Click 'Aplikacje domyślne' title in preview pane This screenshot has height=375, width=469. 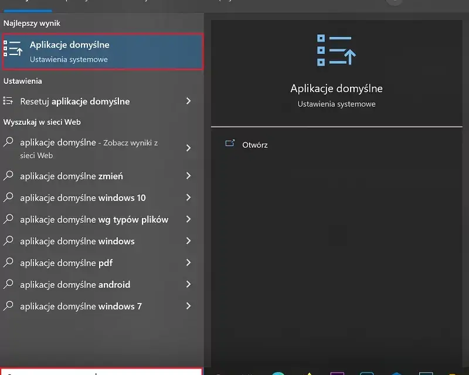pyautogui.click(x=337, y=88)
